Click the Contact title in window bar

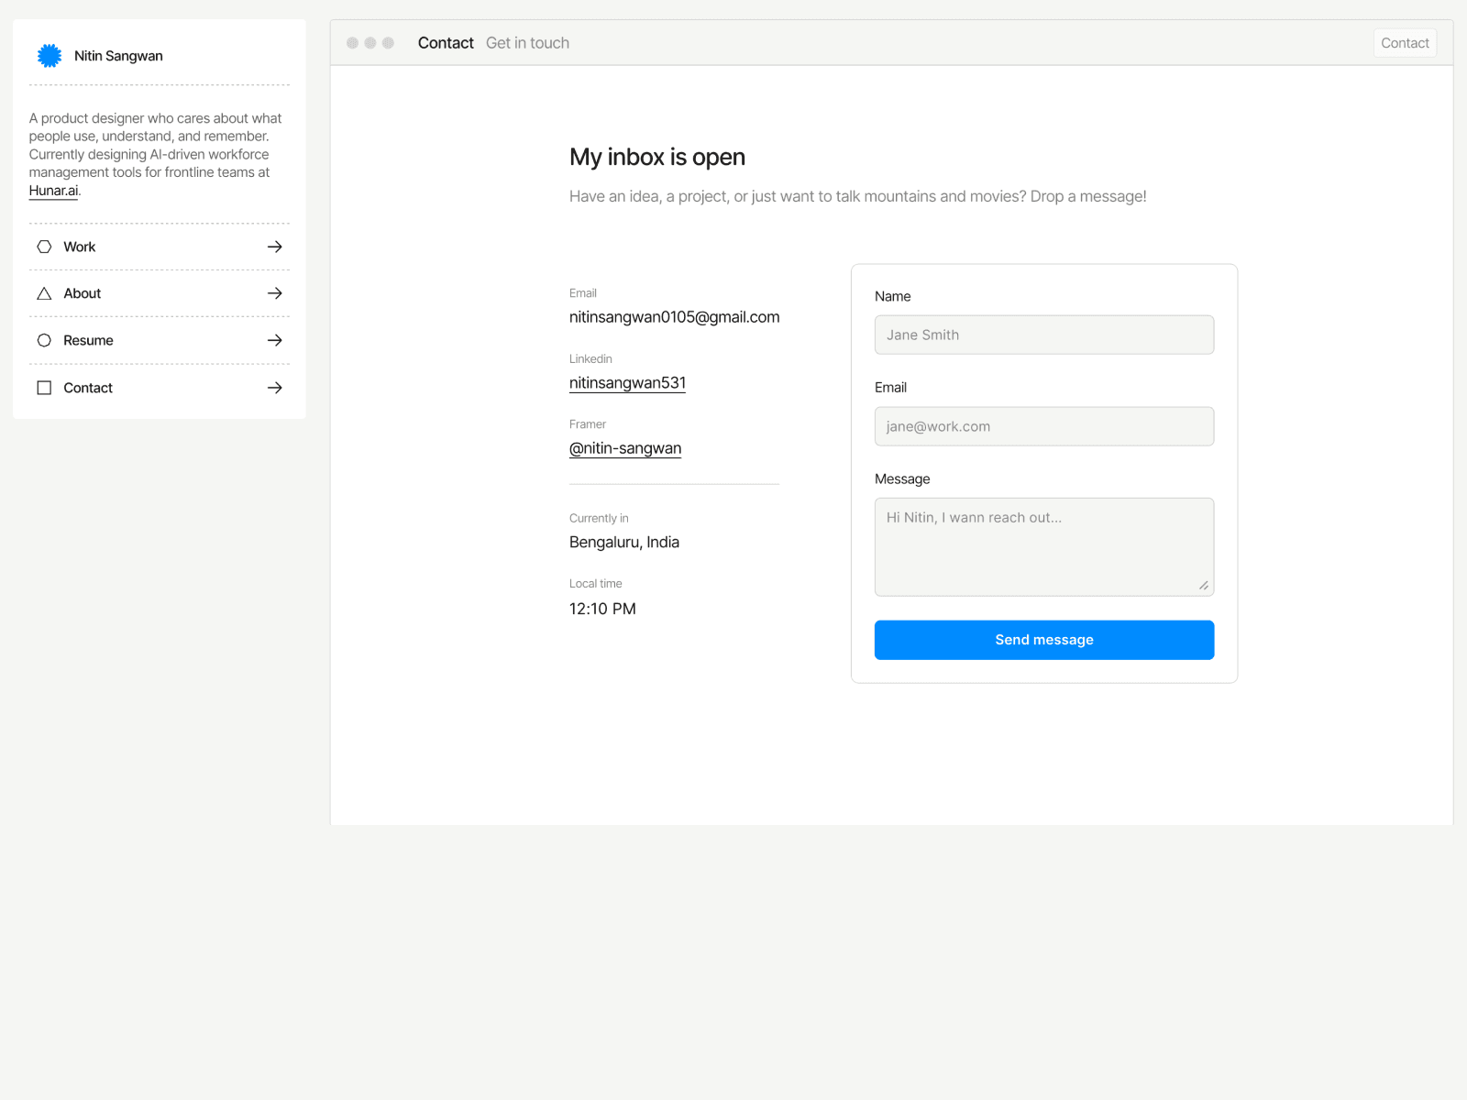click(x=446, y=43)
